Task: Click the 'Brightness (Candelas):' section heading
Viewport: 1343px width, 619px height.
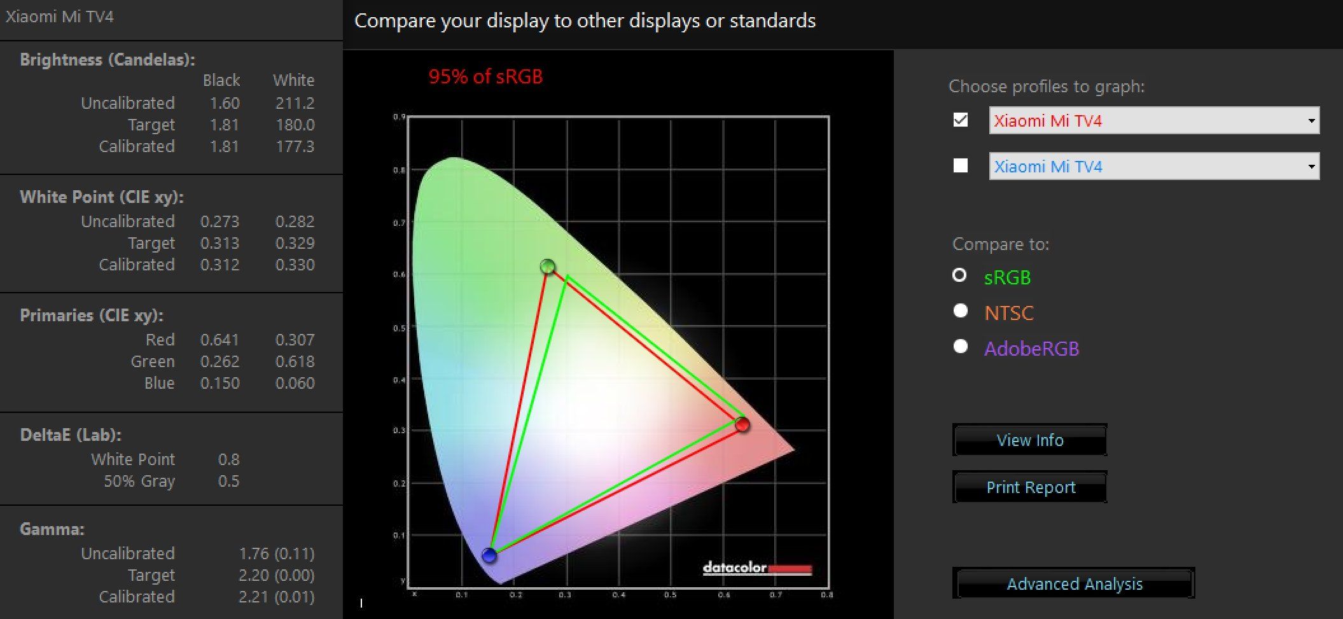Action: coord(108,60)
